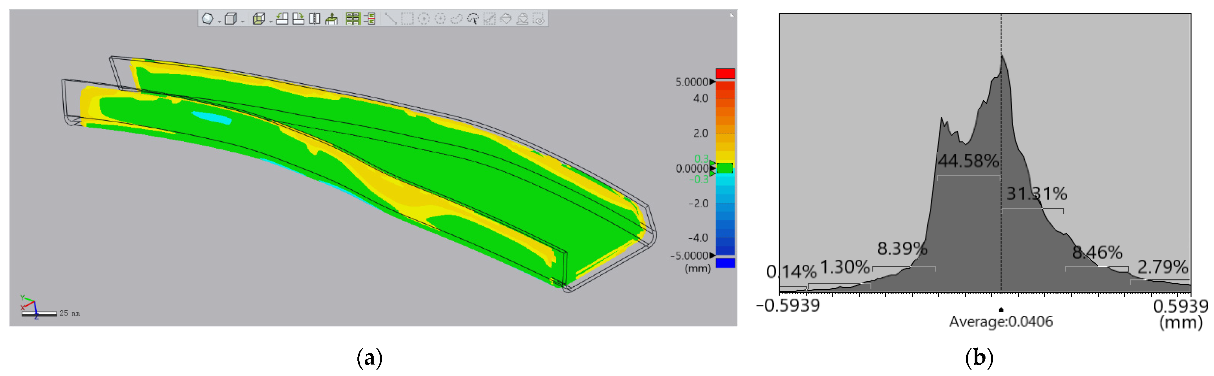Click the flip view icon
Image resolution: width=1214 pixels, height=376 pixels.
pos(314,19)
